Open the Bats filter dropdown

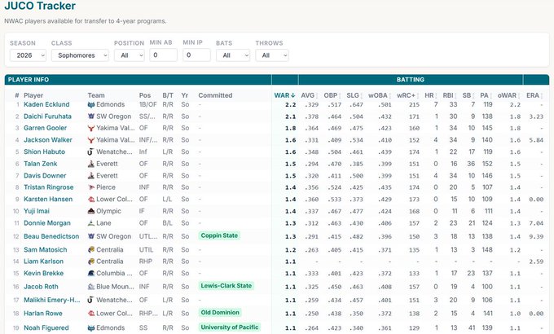tap(233, 55)
